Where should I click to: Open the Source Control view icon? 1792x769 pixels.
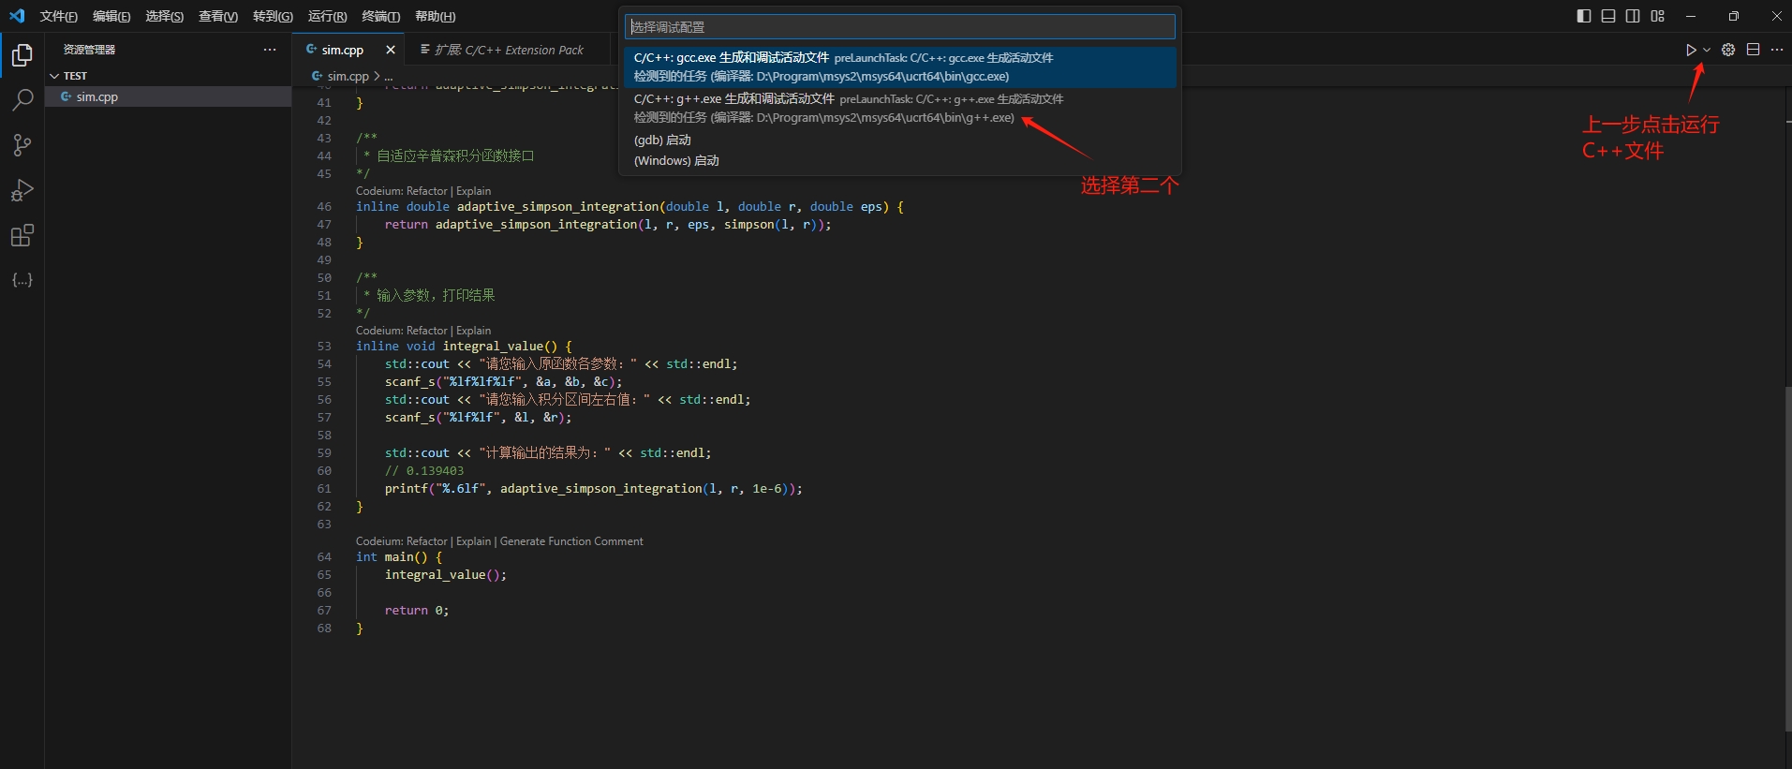pyautogui.click(x=22, y=145)
